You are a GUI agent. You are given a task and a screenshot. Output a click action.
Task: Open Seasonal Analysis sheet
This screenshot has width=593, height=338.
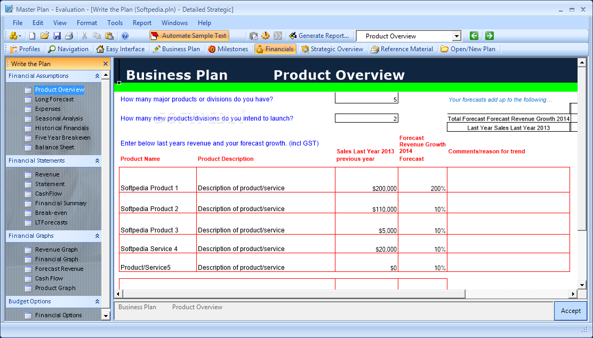point(59,119)
